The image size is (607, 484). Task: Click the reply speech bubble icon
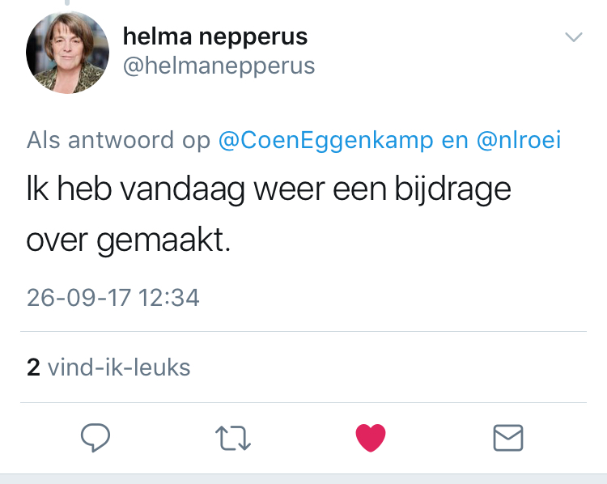96,438
